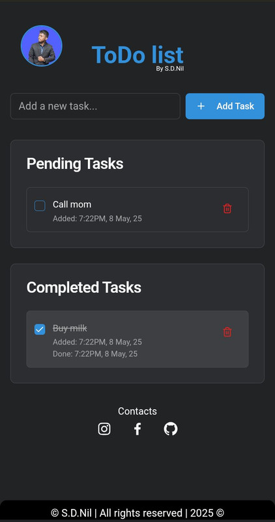Open the GitHub contact link
Screen dimensions: 275x522
[171, 429]
